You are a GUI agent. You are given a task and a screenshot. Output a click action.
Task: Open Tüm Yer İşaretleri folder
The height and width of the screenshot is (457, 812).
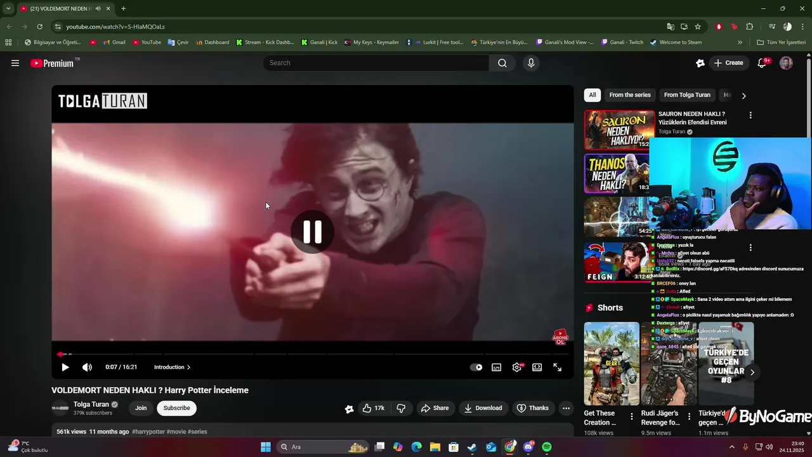(x=782, y=43)
